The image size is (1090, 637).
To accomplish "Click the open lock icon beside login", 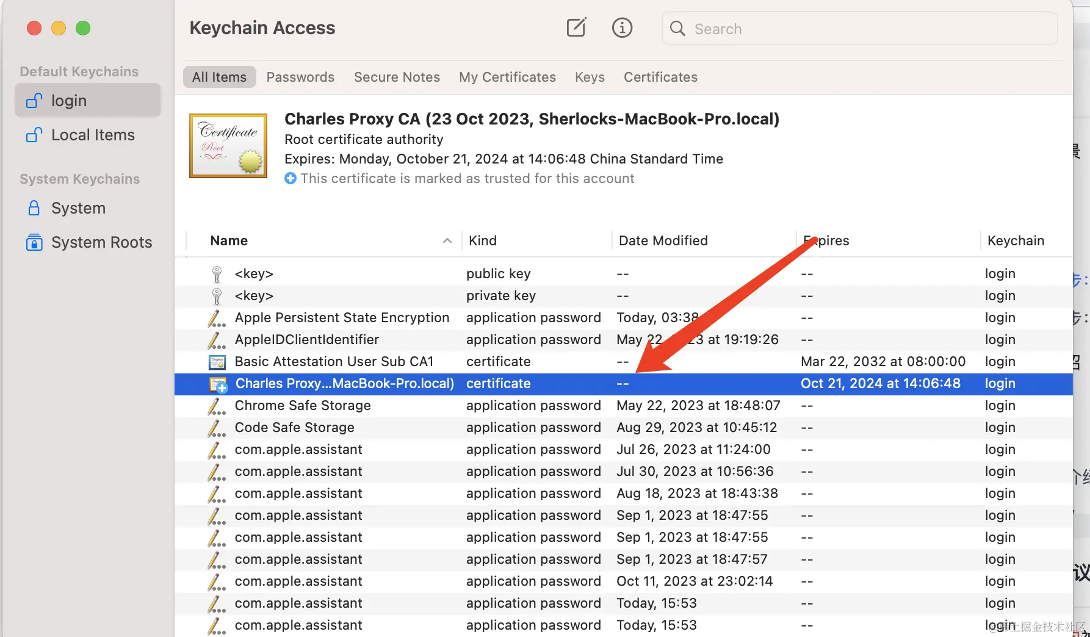I will click(34, 100).
